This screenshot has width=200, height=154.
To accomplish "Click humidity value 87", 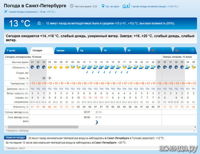I will coord(38,107).
